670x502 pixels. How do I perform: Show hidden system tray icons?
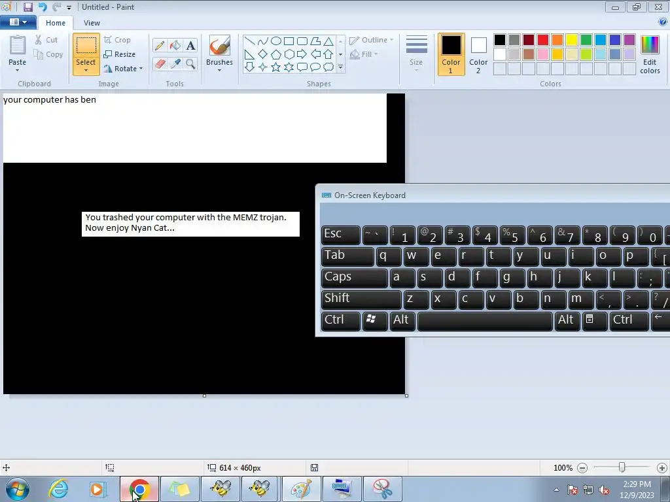click(556, 490)
